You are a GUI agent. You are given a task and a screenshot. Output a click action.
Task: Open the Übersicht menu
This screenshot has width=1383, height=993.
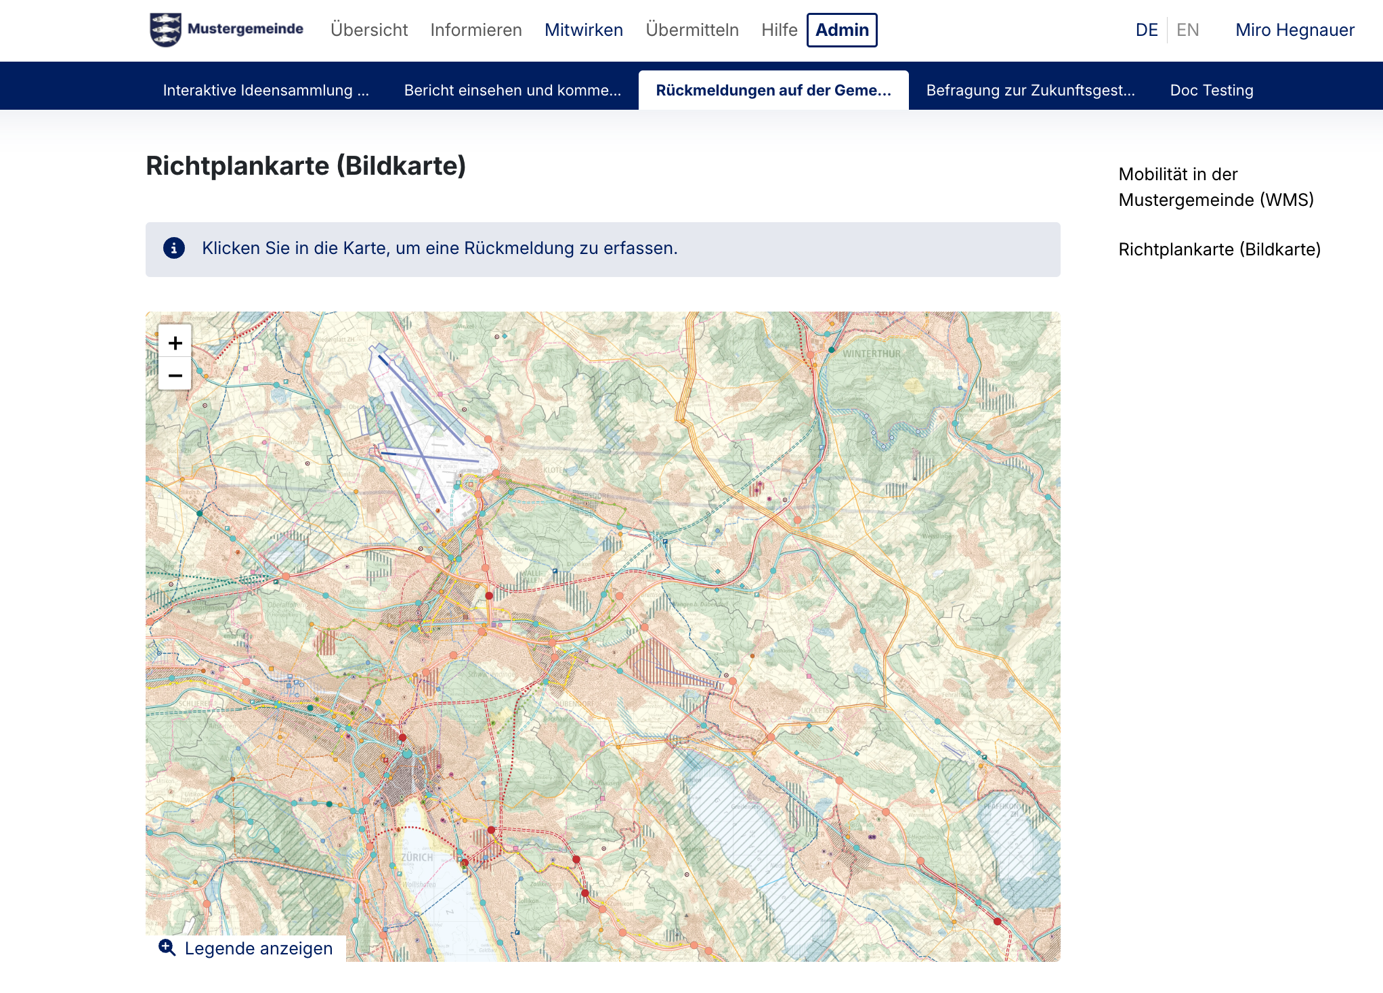(x=369, y=30)
